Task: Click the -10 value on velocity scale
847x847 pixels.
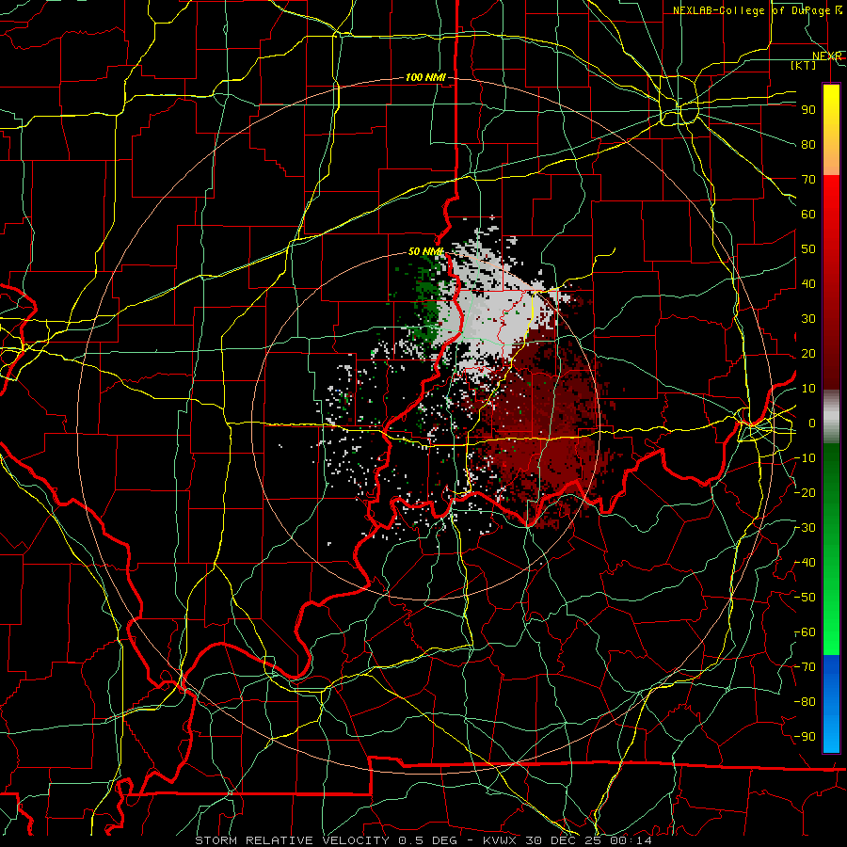Action: coord(805,458)
